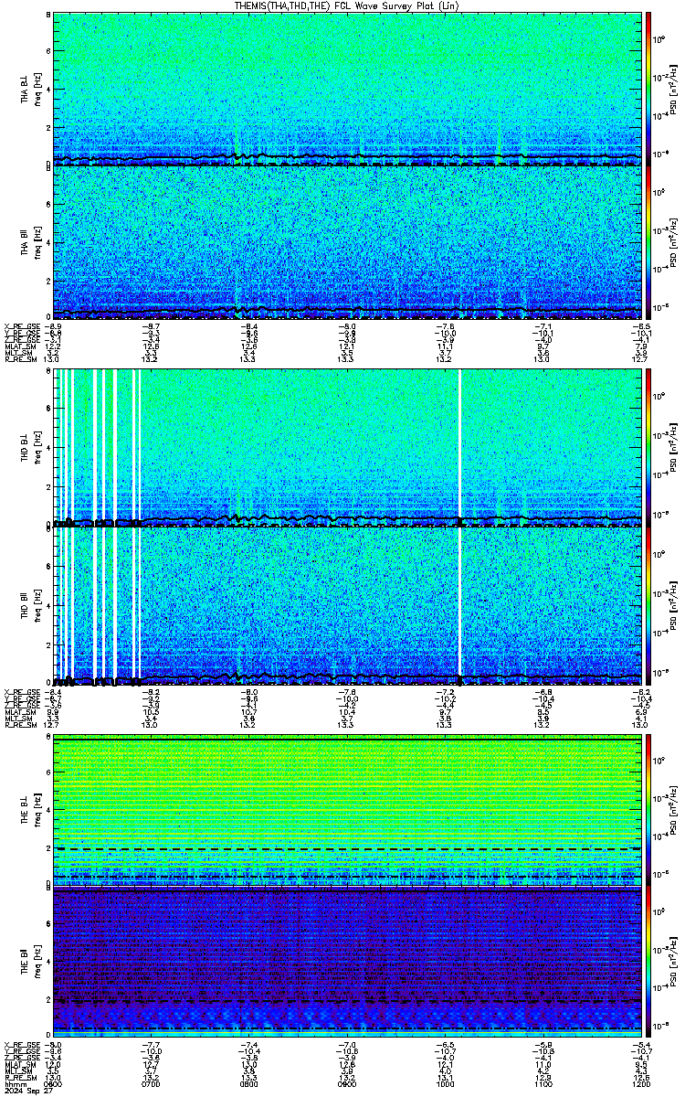The image size is (685, 1097).
Task: Select the THE B-perpendicular spectrogram panel
Action: 348,810
